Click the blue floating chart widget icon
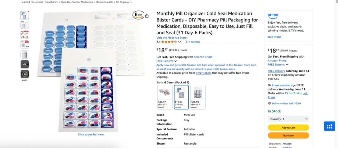This screenshot has height=148, width=338. pyautogui.click(x=329, y=126)
